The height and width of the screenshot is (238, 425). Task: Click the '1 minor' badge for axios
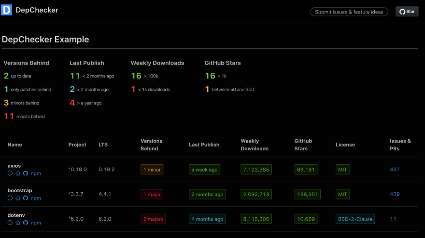(x=152, y=170)
